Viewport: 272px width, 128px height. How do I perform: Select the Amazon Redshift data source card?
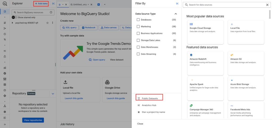205,63
